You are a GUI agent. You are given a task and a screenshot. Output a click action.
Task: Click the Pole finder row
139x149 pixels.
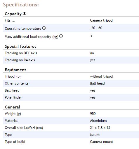pyautogui.click(x=71, y=97)
